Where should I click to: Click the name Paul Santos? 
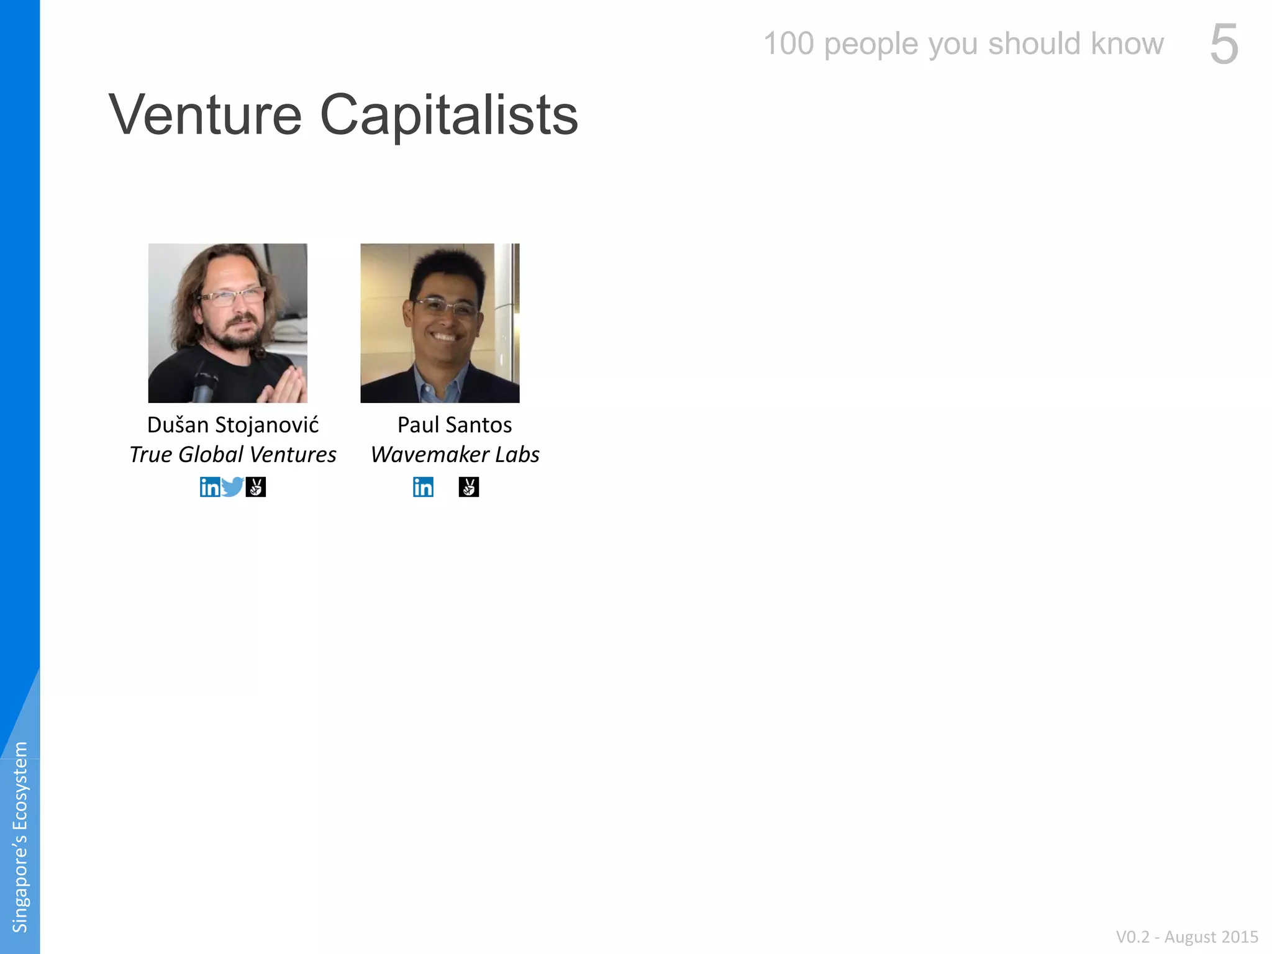point(455,425)
